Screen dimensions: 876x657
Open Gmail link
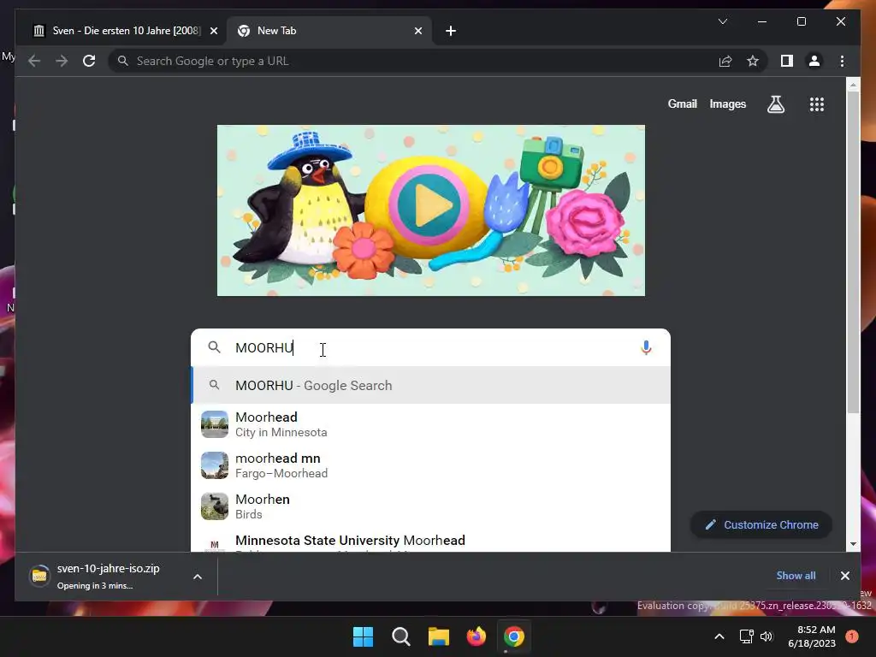pyautogui.click(x=682, y=104)
